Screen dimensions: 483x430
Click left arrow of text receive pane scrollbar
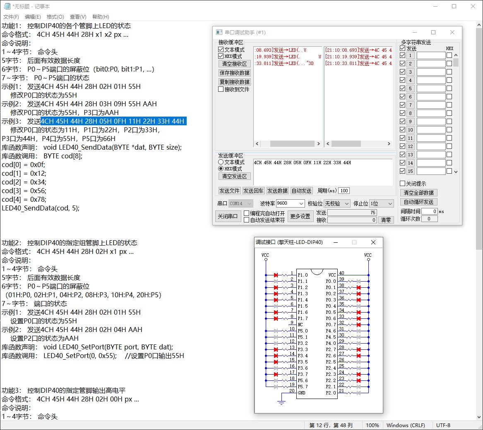pos(257,144)
